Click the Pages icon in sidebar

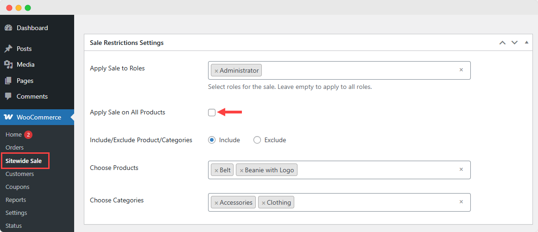(8, 81)
